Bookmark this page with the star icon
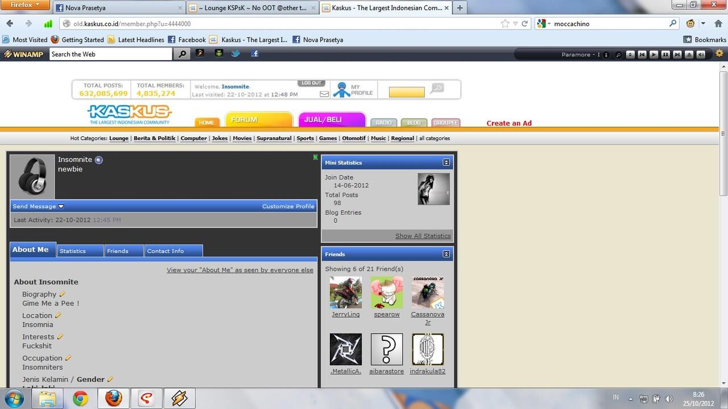The width and height of the screenshot is (728, 409). (x=505, y=24)
